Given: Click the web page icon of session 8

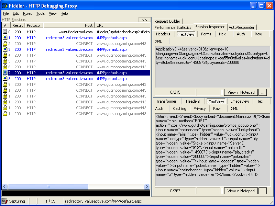Looking at the screenshot, I should point(5,79).
